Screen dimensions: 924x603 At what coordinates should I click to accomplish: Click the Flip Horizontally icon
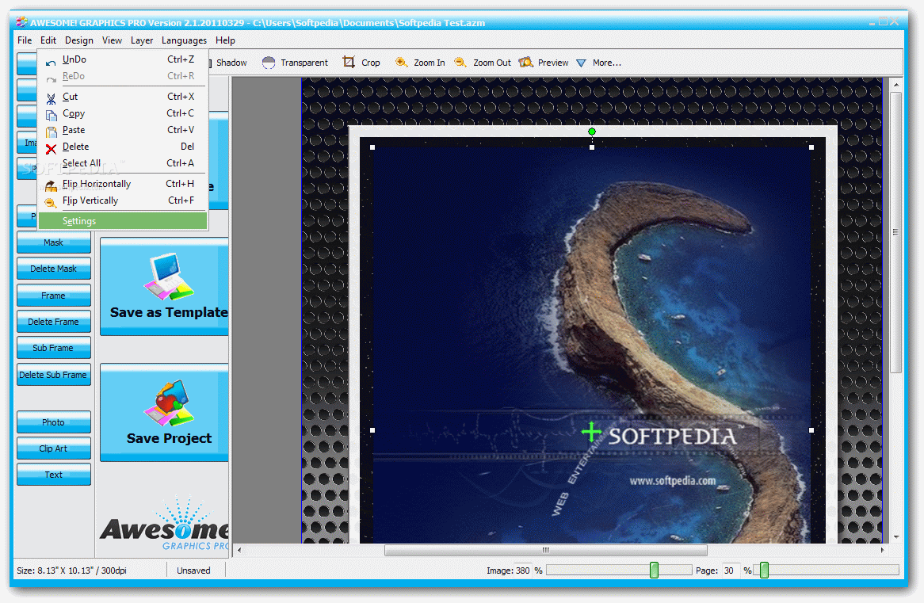[52, 186]
